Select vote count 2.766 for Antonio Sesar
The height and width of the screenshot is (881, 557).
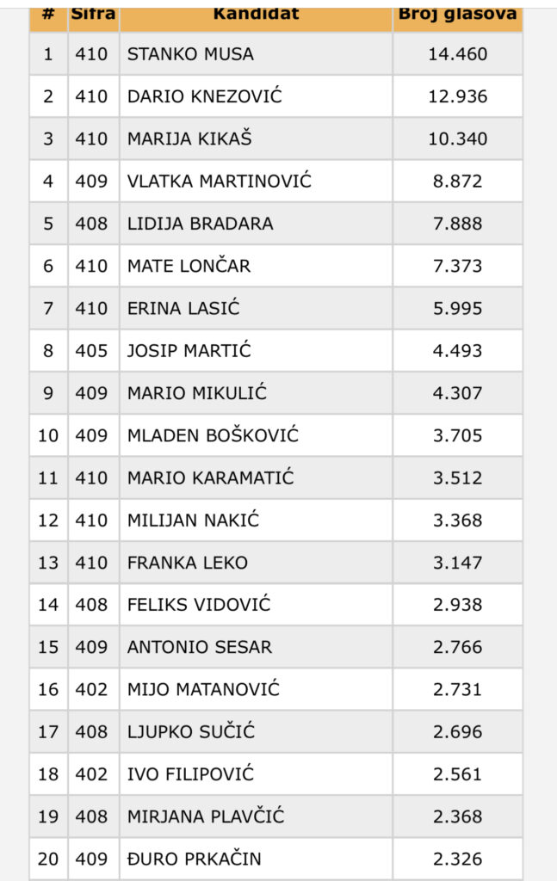pyautogui.click(x=457, y=647)
